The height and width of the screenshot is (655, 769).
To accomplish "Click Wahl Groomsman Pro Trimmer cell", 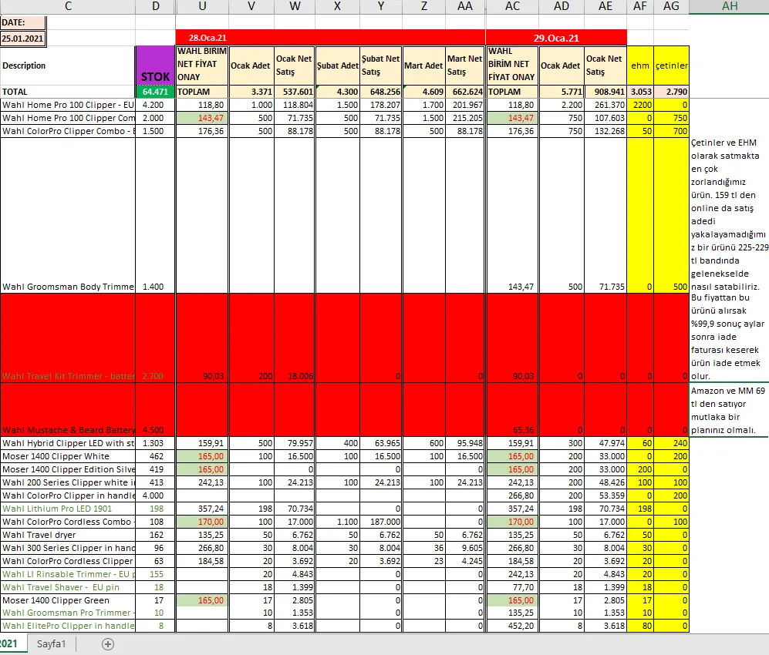I will click(x=68, y=613).
